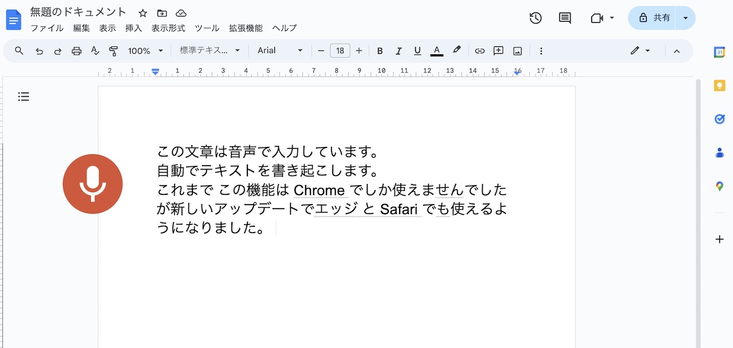Decrease the font size
Viewport: 733px width, 348px height.
(321, 51)
